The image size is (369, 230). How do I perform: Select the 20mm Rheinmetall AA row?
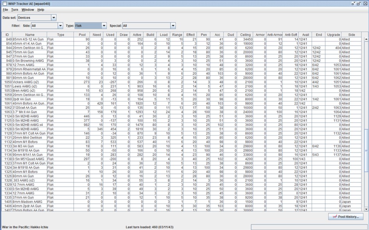181,69
